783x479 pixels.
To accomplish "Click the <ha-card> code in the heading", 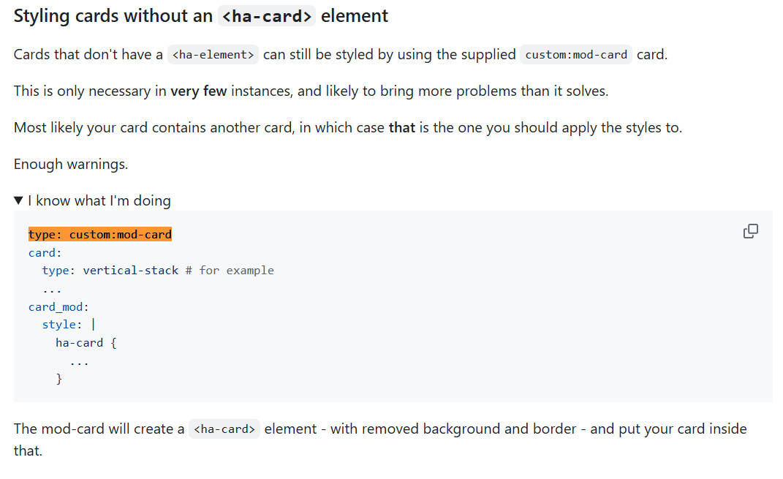I will [x=267, y=16].
